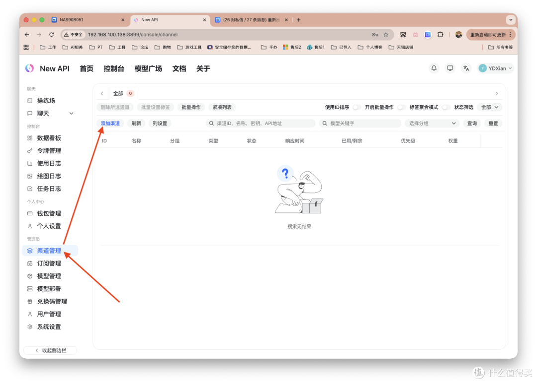Go back with browser back arrow
This screenshot has height=384, width=537.
(27, 35)
